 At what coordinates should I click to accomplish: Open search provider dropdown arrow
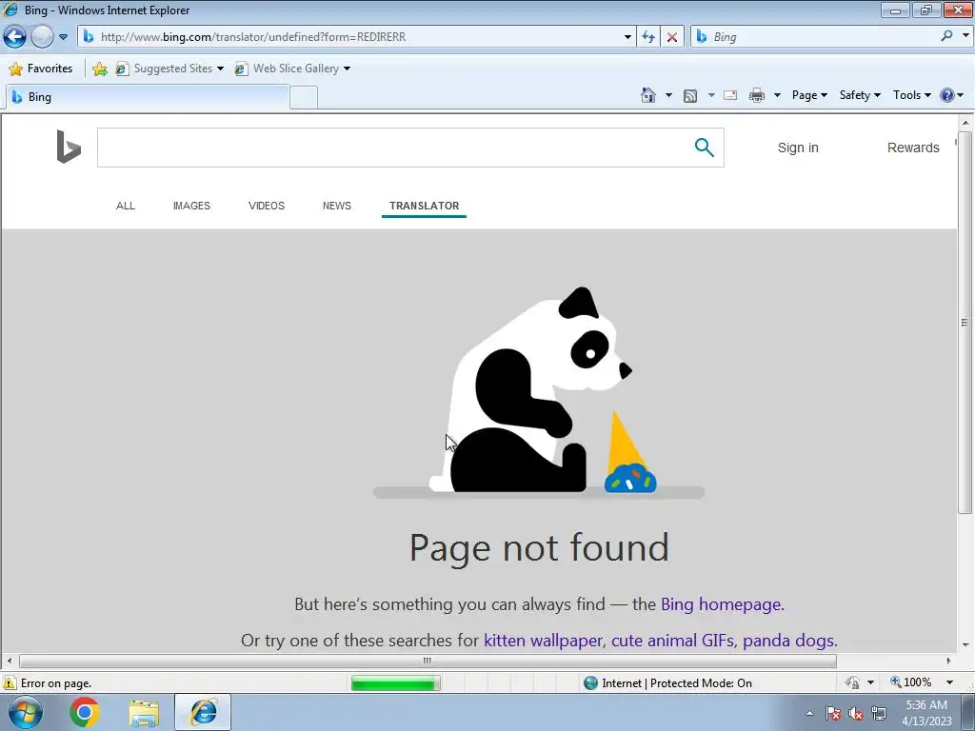[x=965, y=36]
